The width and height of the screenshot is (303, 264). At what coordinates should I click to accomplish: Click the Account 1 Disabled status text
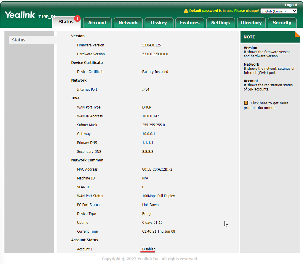pos(149,249)
